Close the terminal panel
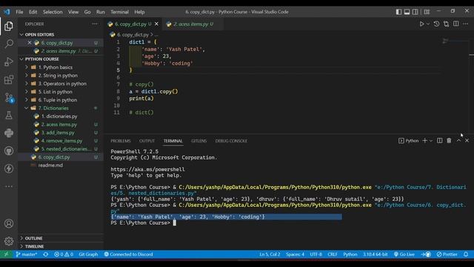The height and width of the screenshot is (267, 474). (x=467, y=140)
